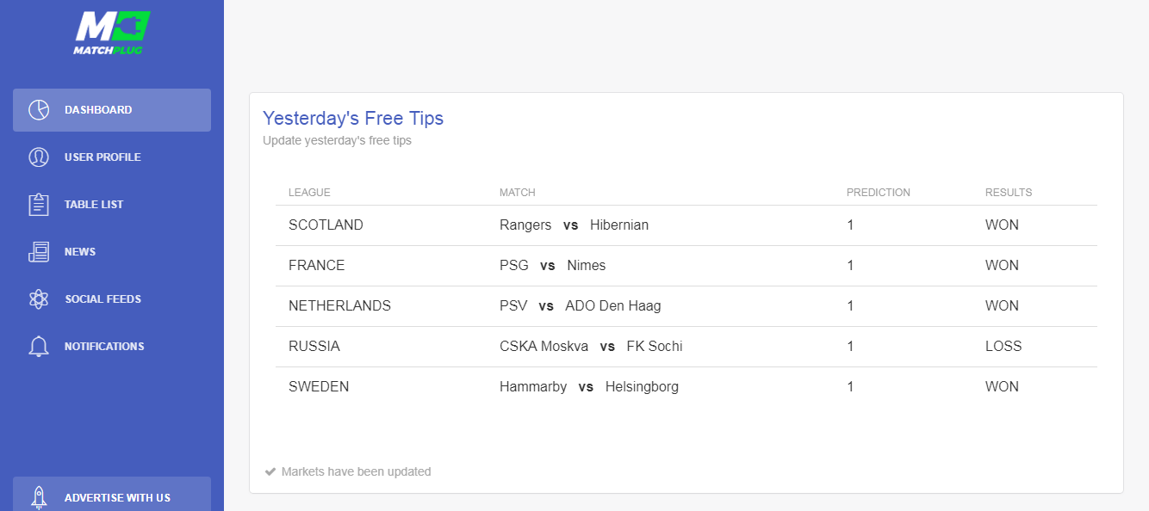Click the Dashboard pie chart icon
The height and width of the screenshot is (511, 1149).
click(39, 110)
